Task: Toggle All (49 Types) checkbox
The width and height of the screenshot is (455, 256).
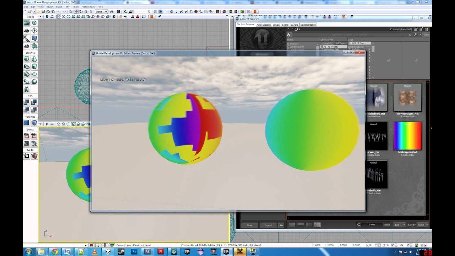Action: click(322, 47)
